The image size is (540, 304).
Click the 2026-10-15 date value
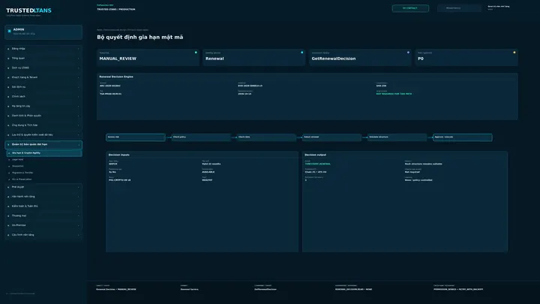pos(244,94)
